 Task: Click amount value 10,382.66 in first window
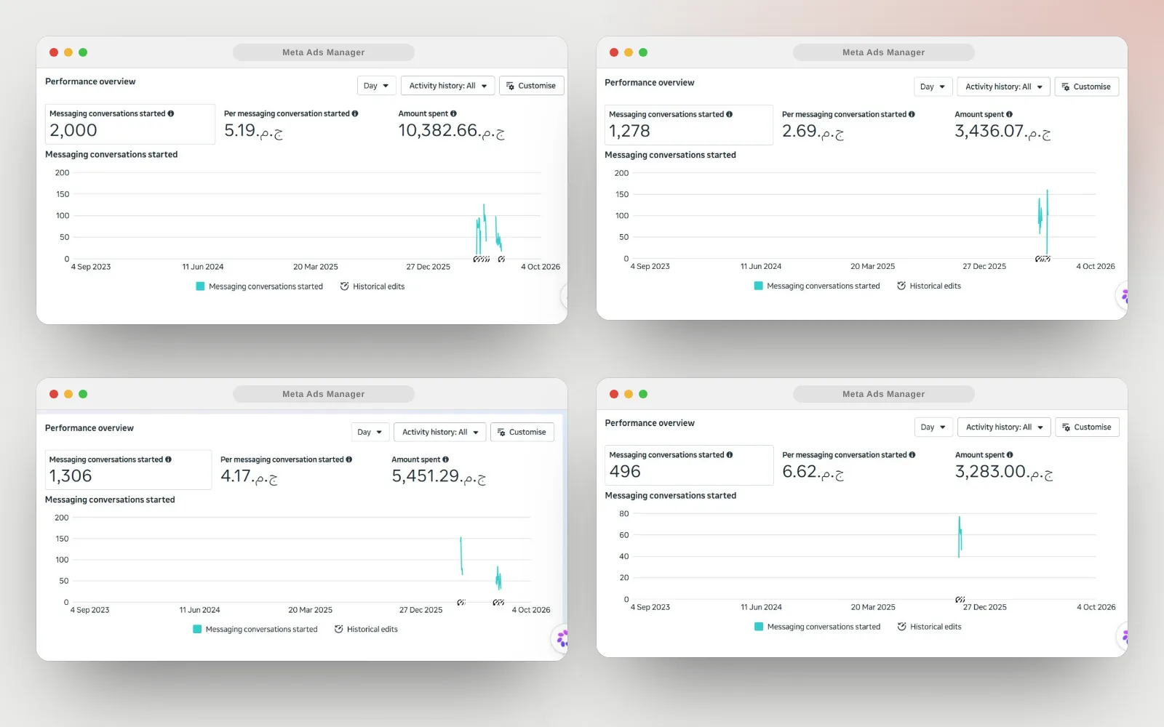[x=451, y=131]
